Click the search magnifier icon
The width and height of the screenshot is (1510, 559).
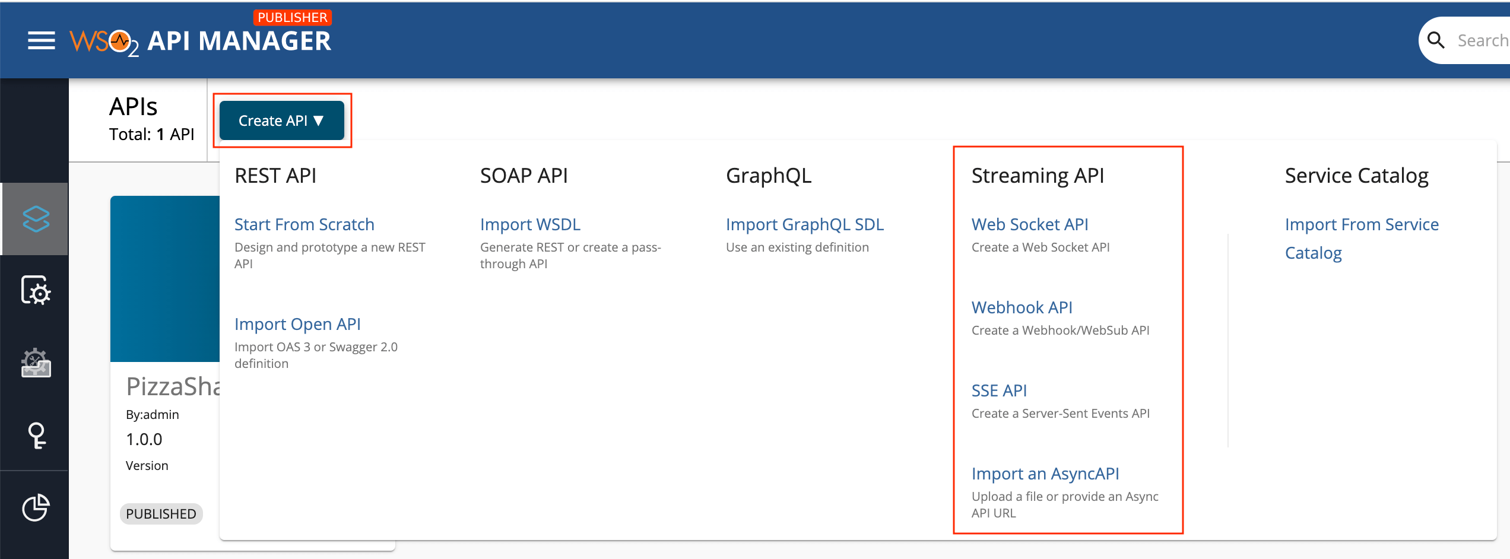pos(1437,40)
